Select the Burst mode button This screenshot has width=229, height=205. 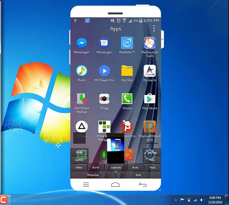[96, 167]
